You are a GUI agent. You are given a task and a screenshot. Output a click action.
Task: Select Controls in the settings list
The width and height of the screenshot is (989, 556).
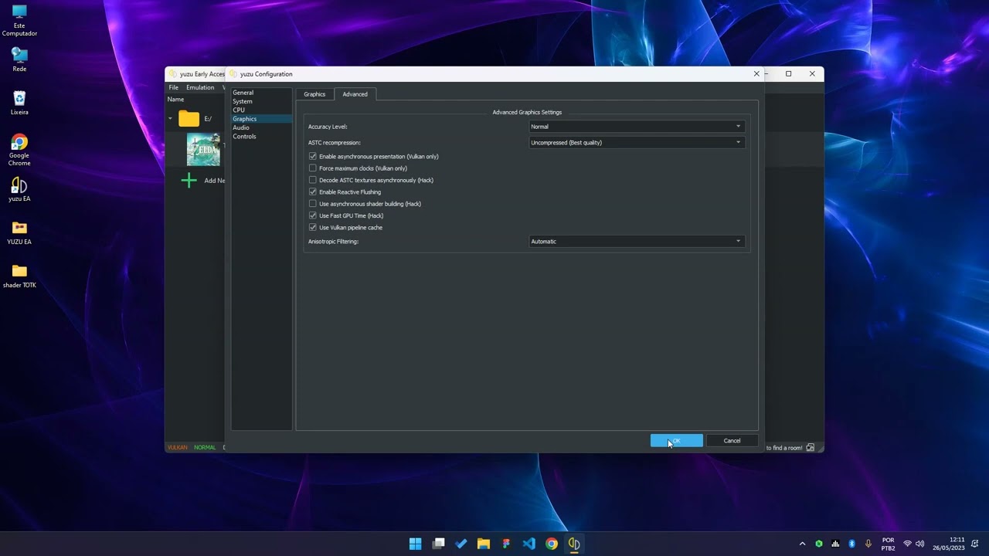(261, 137)
